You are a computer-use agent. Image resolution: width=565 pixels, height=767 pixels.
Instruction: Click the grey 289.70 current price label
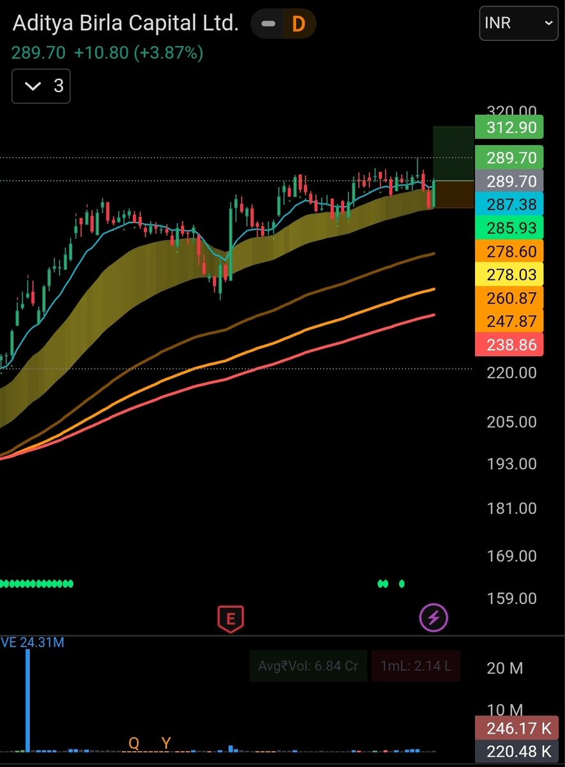pyautogui.click(x=509, y=181)
